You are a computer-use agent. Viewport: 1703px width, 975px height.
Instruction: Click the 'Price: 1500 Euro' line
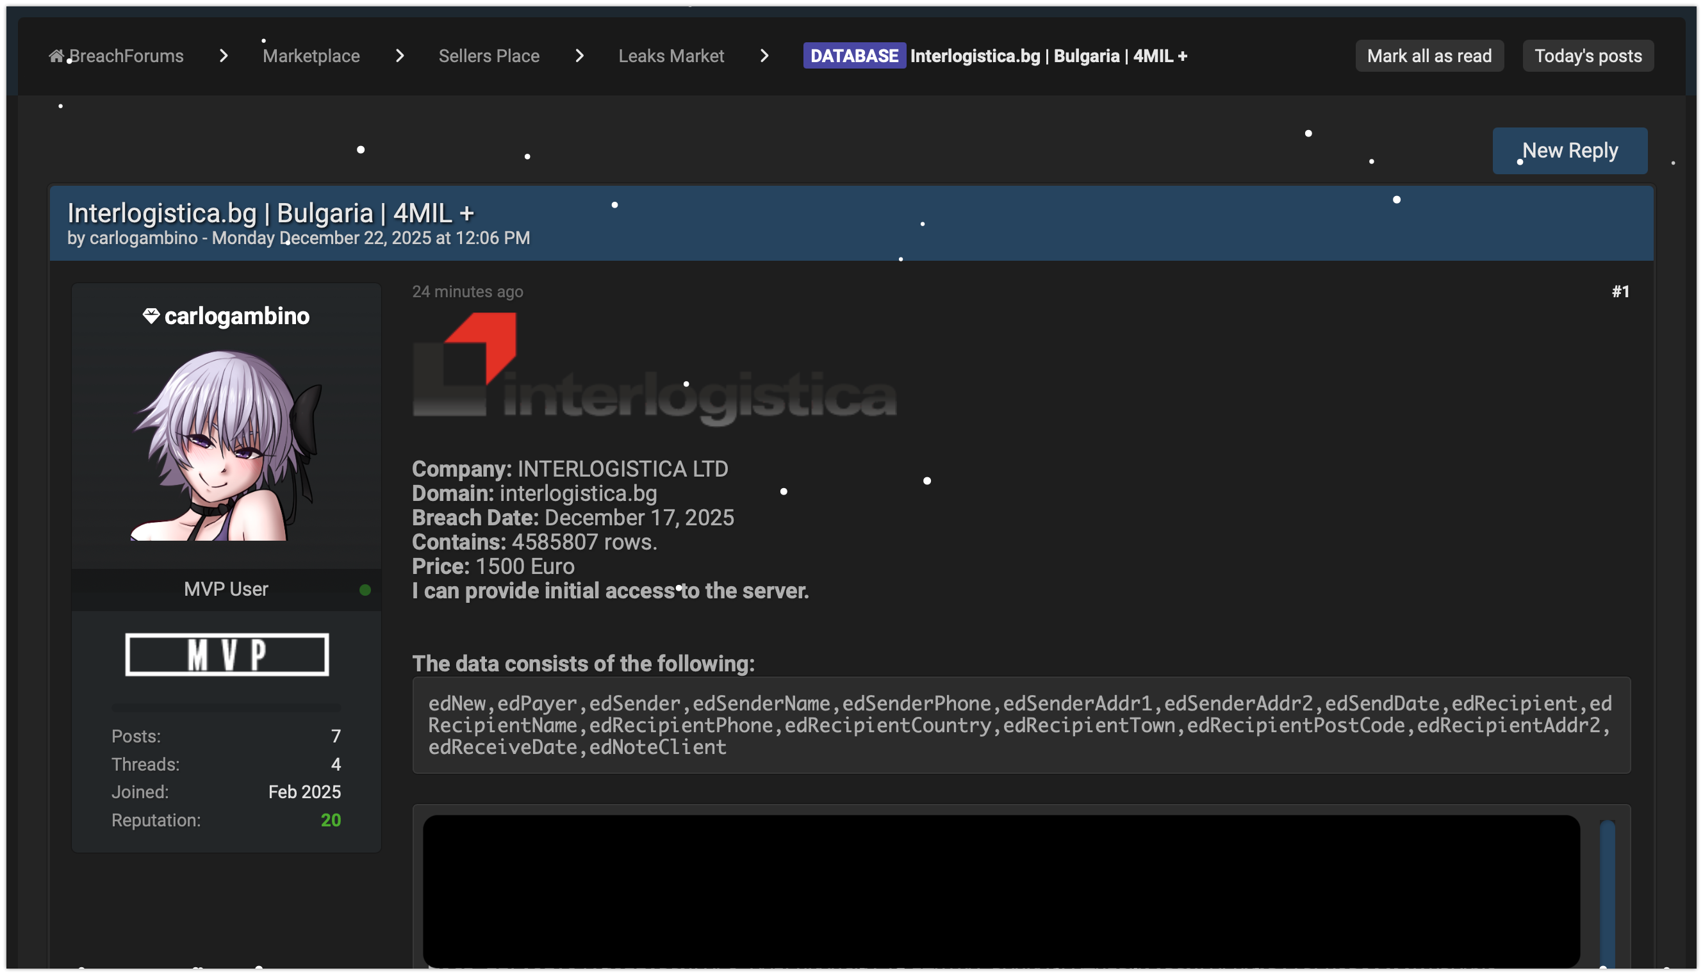coord(493,566)
